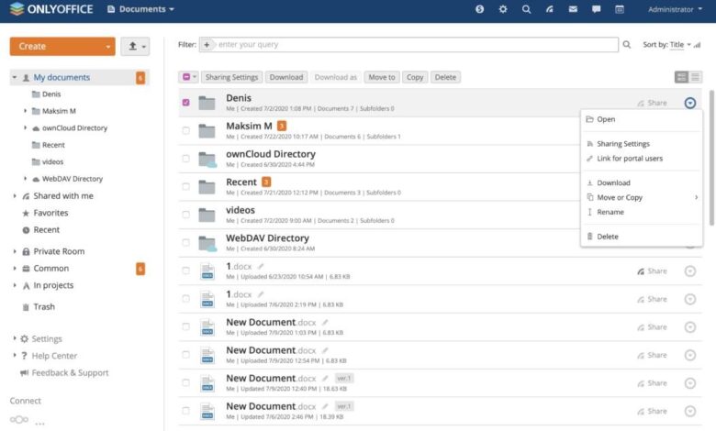This screenshot has width=716, height=431.
Task: Open the Documents module dropdown
Action: tap(140, 9)
